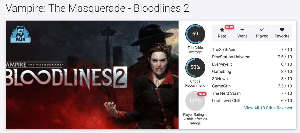Click the 0/20 Player Rating circle
This screenshot has width=300, height=133.
coord(195,101)
